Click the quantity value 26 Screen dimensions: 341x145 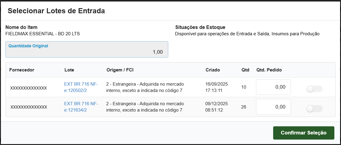point(244,107)
